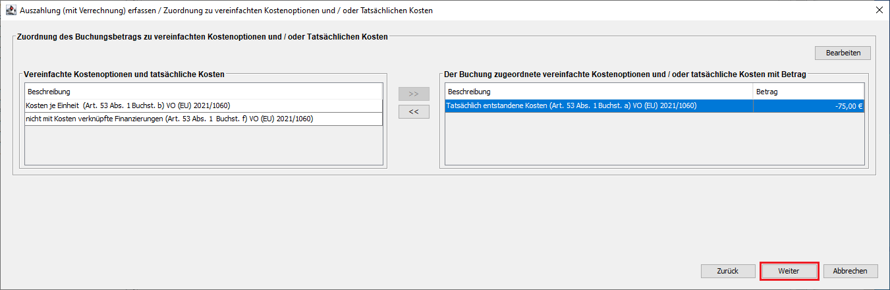Select 'nicht mit Kosten verknüpfte Finanzierungen' row

tap(203, 119)
